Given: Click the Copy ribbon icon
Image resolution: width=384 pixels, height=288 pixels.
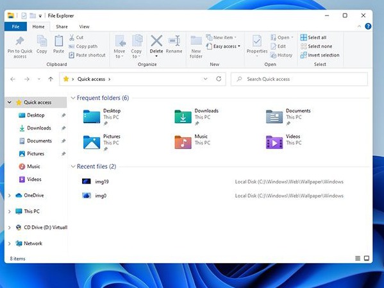Looking at the screenshot, I should pyautogui.click(x=42, y=40).
